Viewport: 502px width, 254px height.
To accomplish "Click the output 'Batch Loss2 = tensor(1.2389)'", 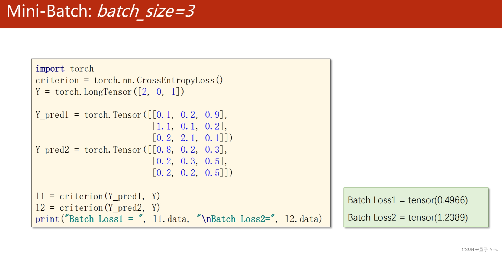I will tap(408, 217).
